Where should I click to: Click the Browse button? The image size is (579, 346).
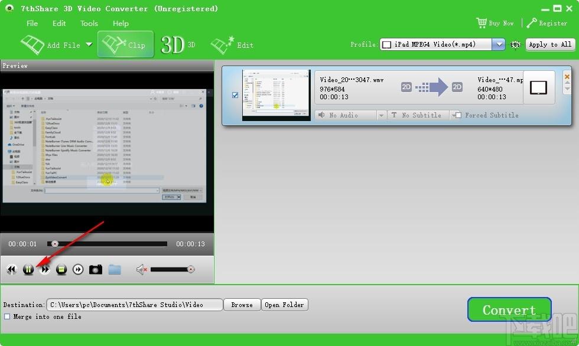(242, 305)
